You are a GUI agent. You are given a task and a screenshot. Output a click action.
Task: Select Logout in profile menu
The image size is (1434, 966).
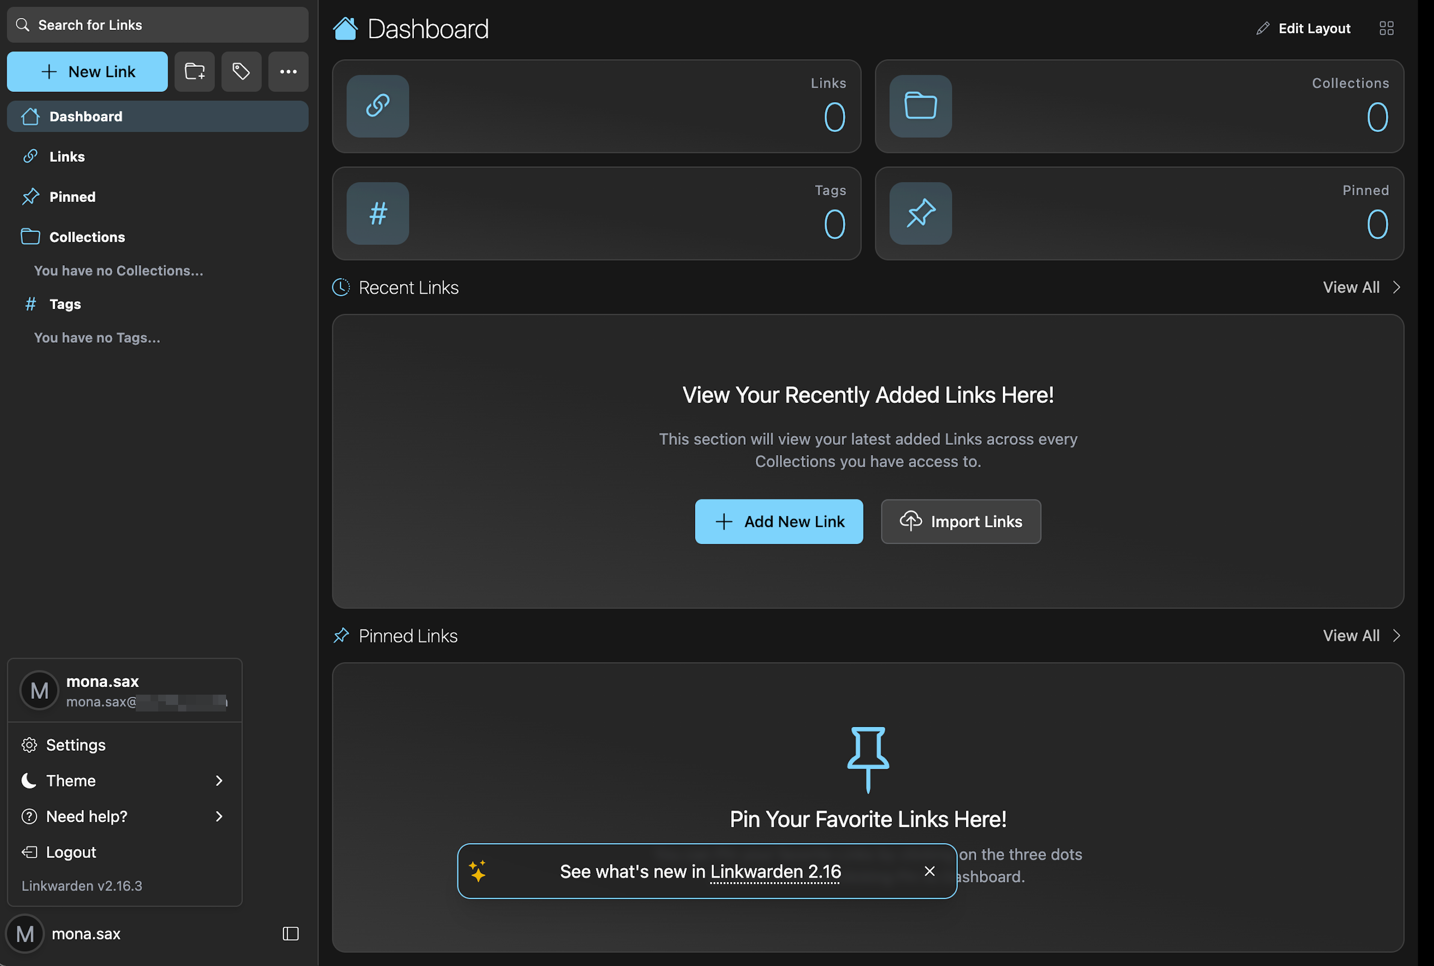pyautogui.click(x=123, y=852)
